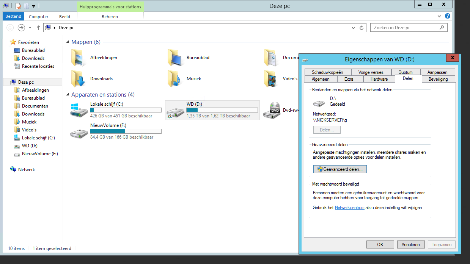The width and height of the screenshot is (470, 264).
Task: Go up one level with arrow
Action: tap(38, 28)
